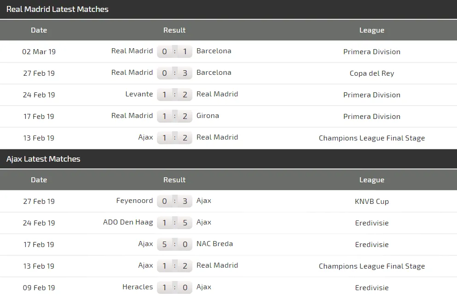457x298 pixels.
Task: Select Eredivisie in the Heracles match row
Action: (371, 287)
